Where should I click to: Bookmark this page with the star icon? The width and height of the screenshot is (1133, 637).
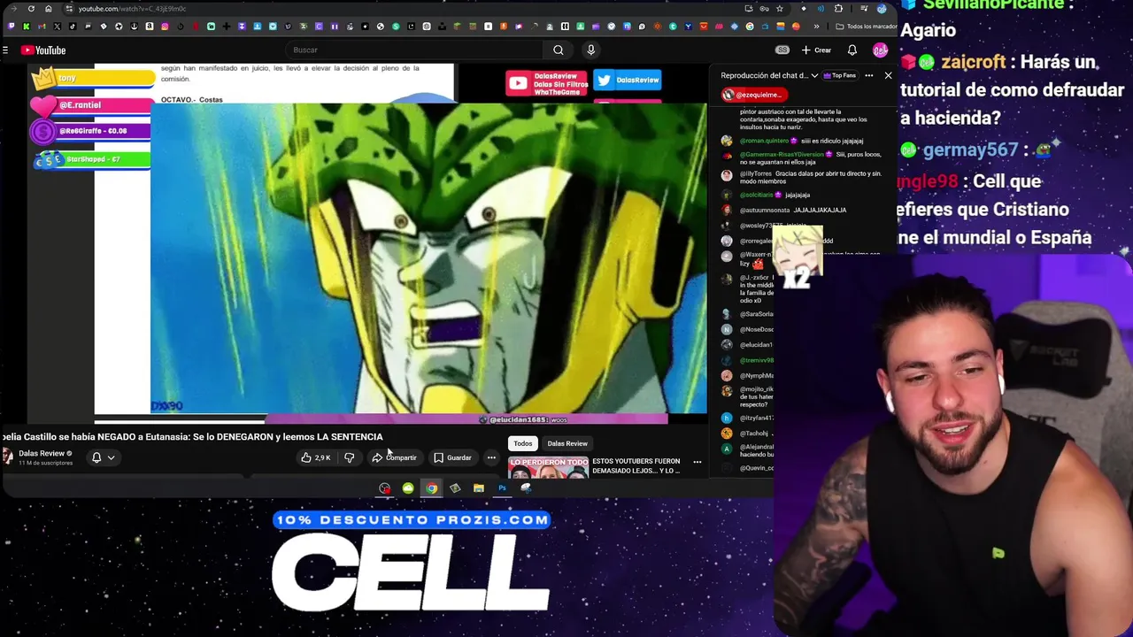pos(780,9)
